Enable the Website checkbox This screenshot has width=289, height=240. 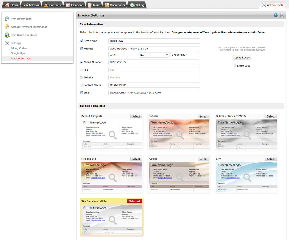81,77
